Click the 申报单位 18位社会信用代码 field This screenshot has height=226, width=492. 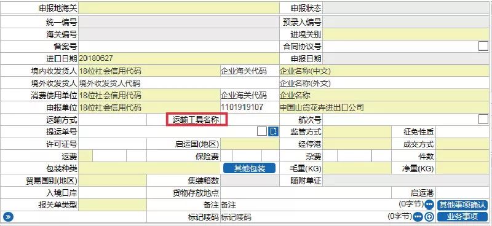[149, 107]
